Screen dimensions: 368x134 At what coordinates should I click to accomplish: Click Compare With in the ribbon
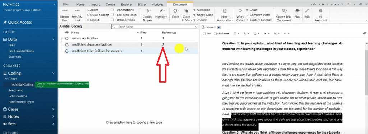(x=258, y=15)
